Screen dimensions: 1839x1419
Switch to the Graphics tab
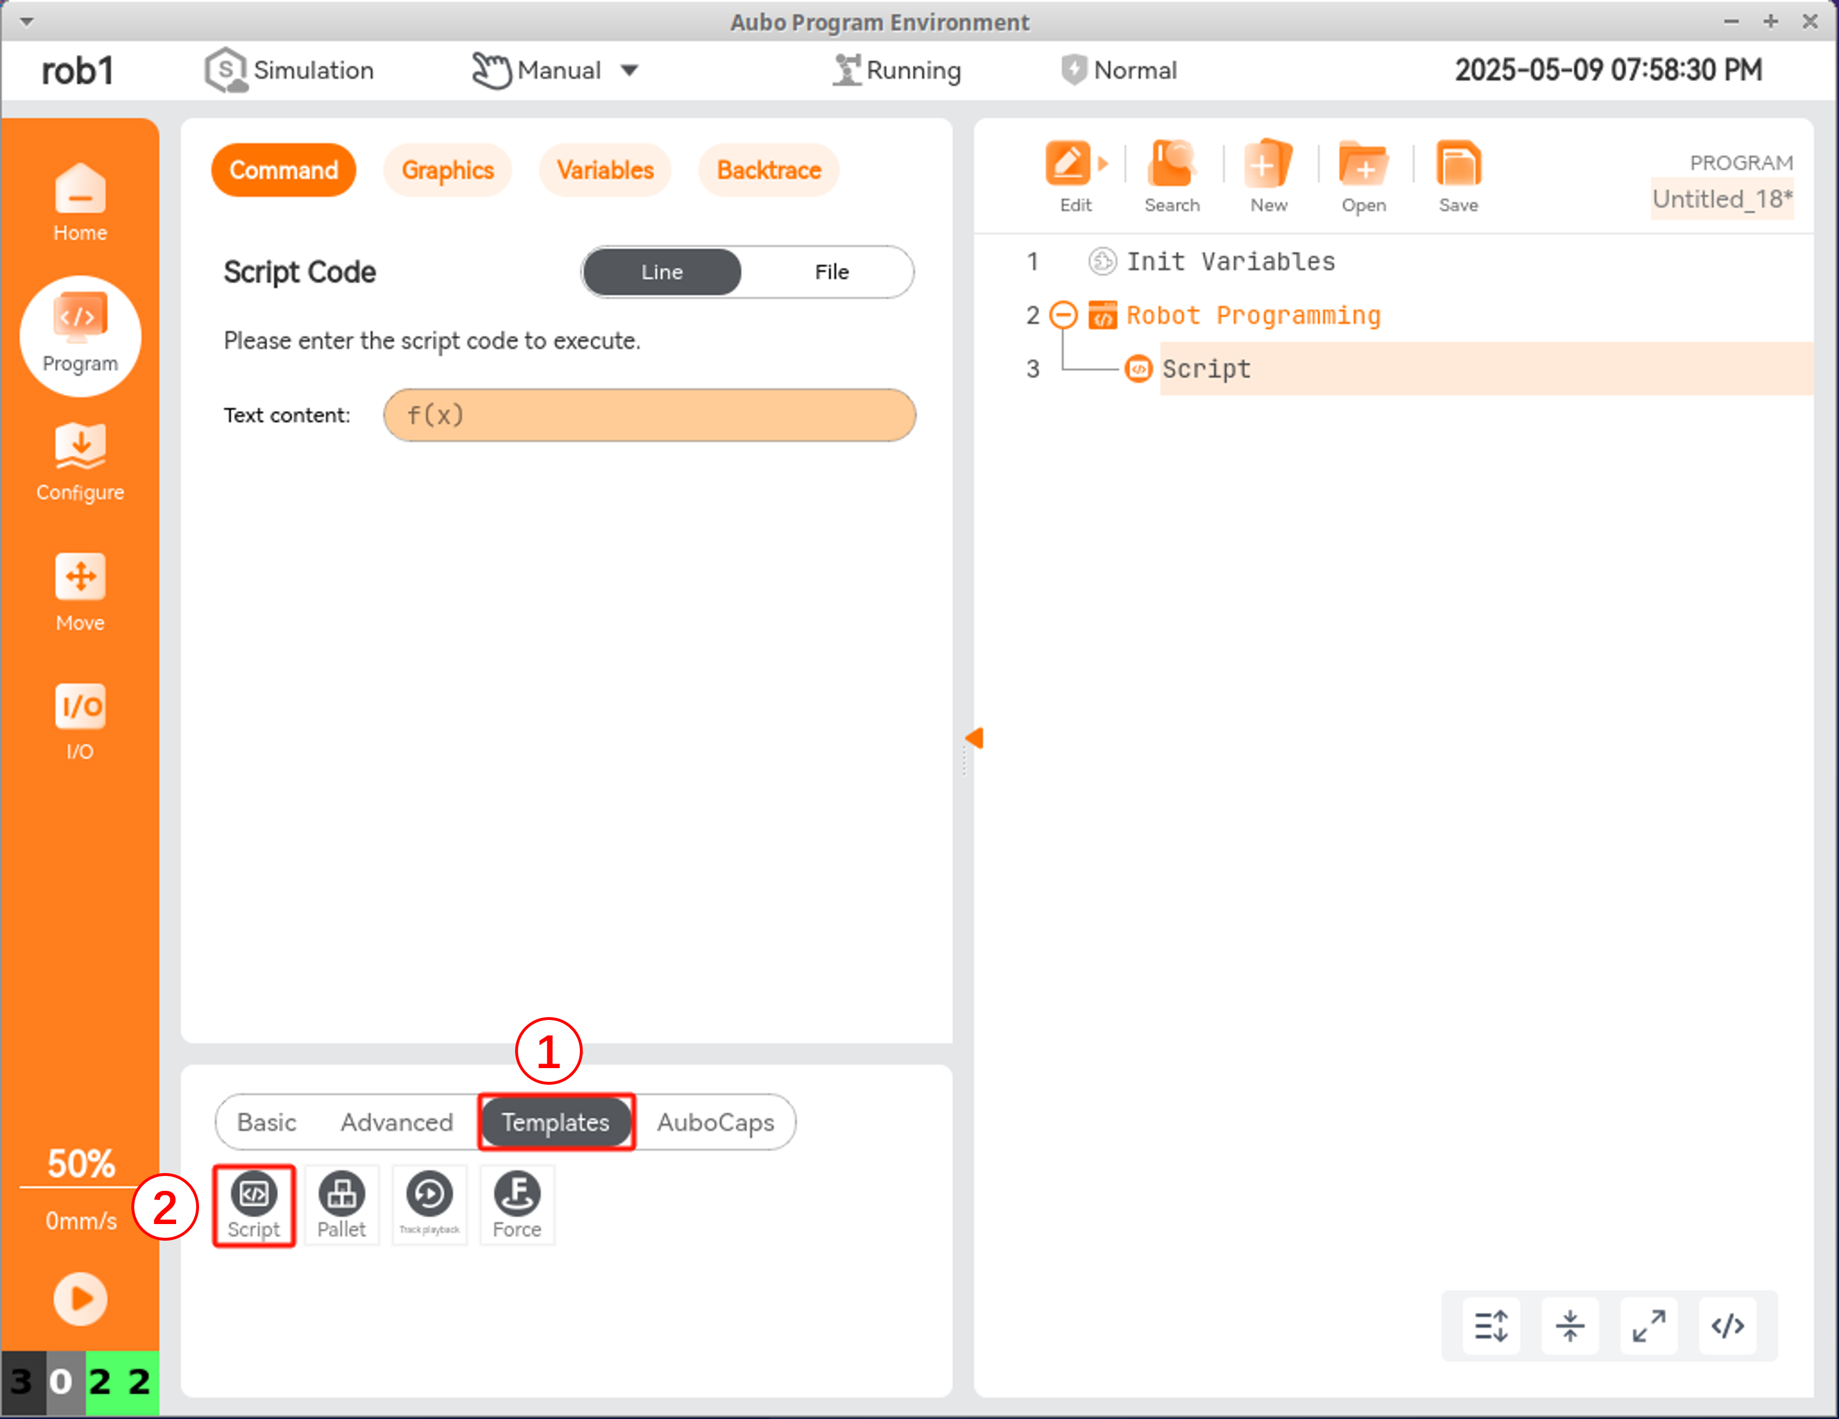[x=447, y=170]
